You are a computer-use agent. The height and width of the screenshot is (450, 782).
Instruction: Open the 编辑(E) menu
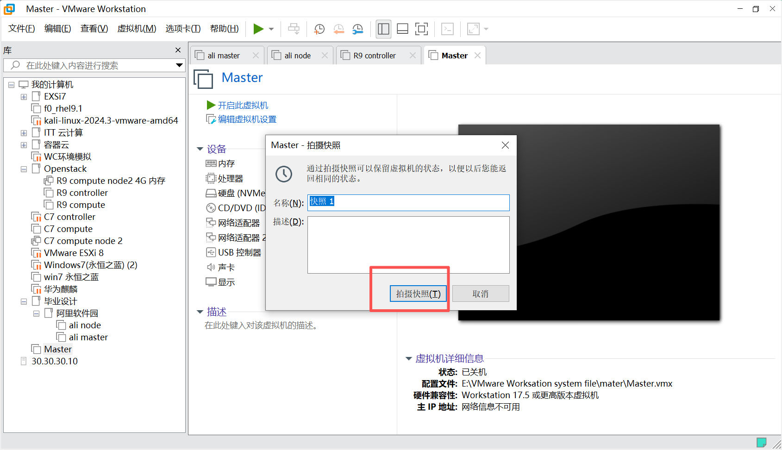[58, 29]
